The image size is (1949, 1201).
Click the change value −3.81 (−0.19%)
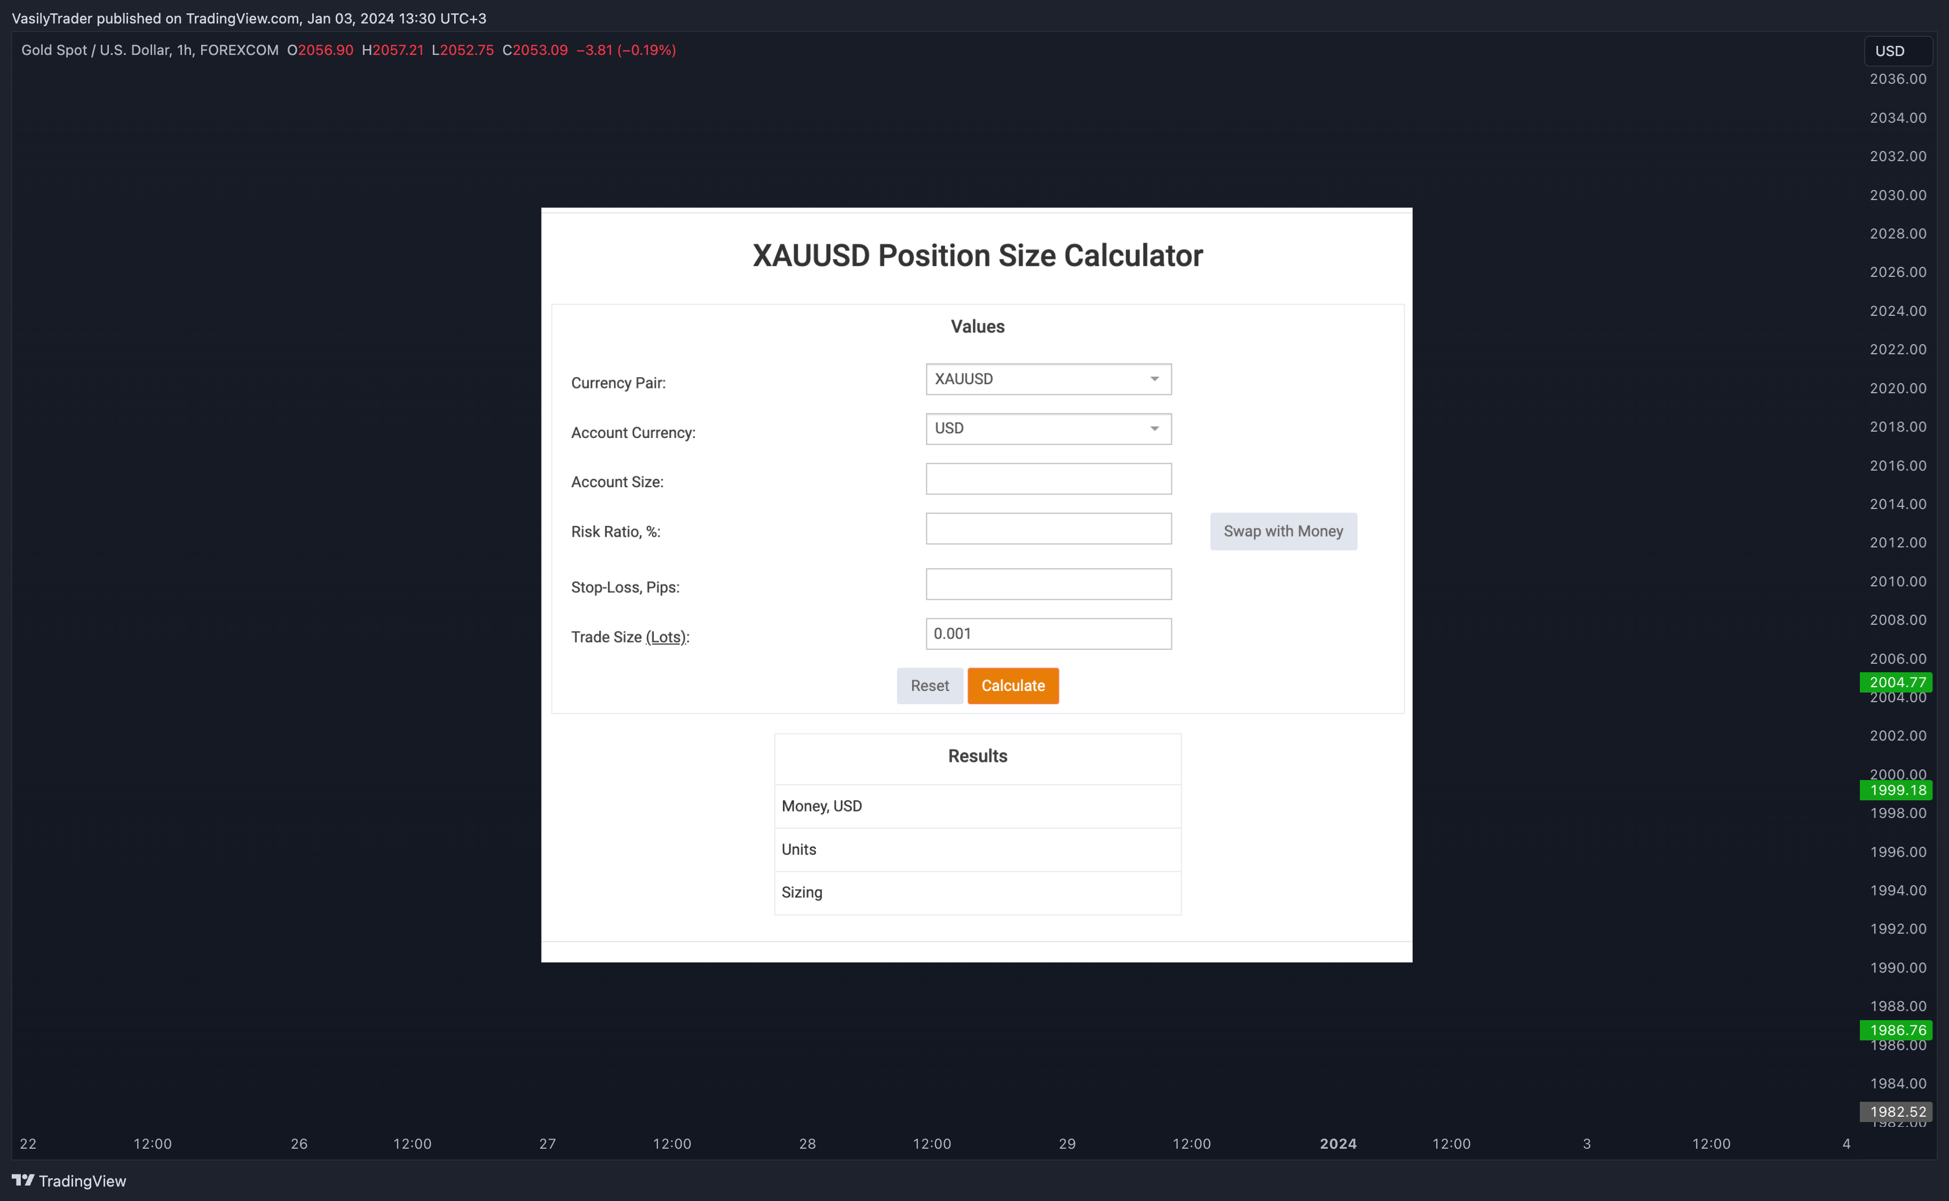click(626, 50)
